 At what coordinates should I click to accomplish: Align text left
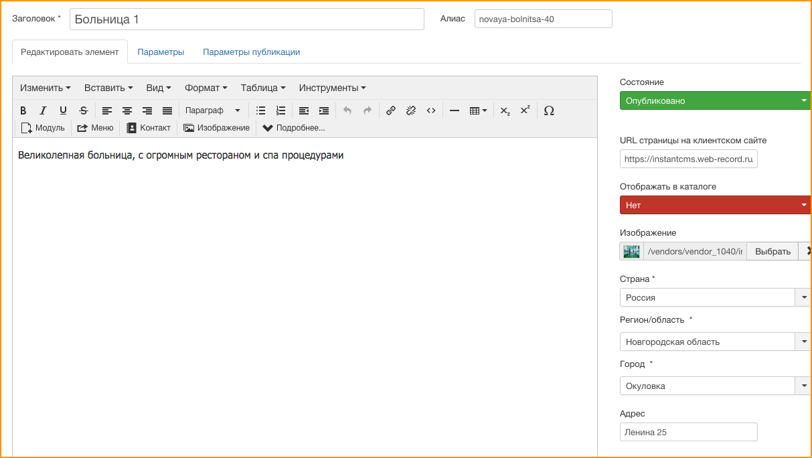[107, 110]
